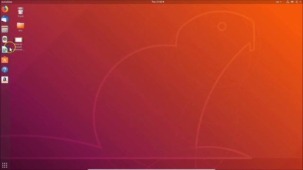Select the Trash icon on the desktop
The image size is (303, 170).
20,12
